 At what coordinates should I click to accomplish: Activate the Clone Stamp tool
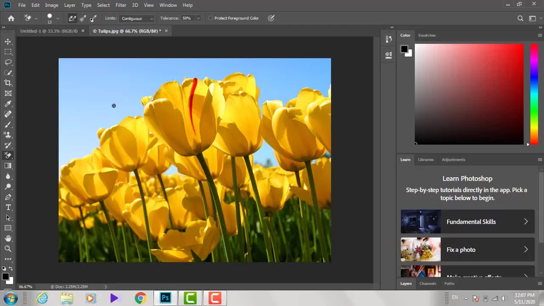click(8, 135)
